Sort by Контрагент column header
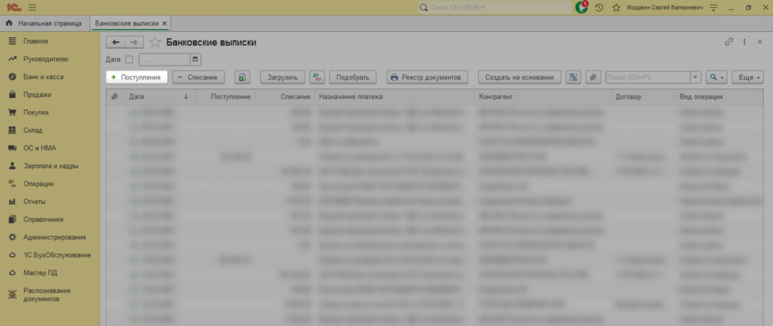773x326 pixels. 543,97
